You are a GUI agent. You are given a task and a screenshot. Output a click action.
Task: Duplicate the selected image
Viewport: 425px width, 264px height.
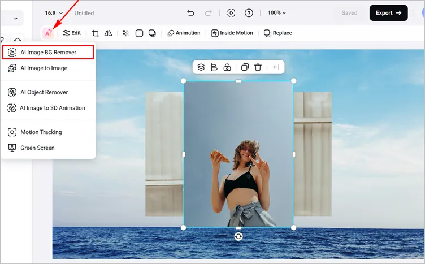[x=245, y=67]
